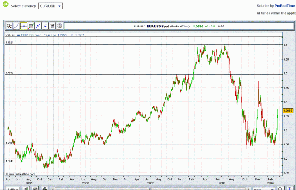The height and width of the screenshot is (190, 296).
Task: Click the horizontal scrollbar below the chart
Action: pyautogui.click(x=150, y=189)
